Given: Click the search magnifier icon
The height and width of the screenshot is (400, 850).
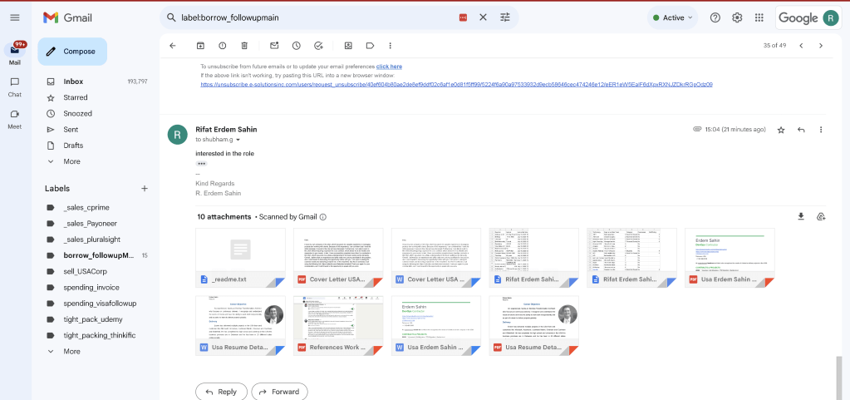Looking at the screenshot, I should tap(171, 17).
